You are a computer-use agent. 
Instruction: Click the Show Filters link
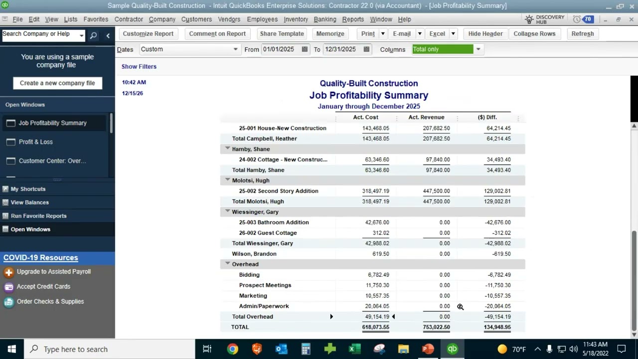click(139, 67)
